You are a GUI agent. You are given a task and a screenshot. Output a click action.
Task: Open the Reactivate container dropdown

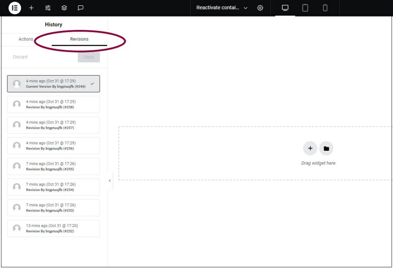click(x=221, y=7)
